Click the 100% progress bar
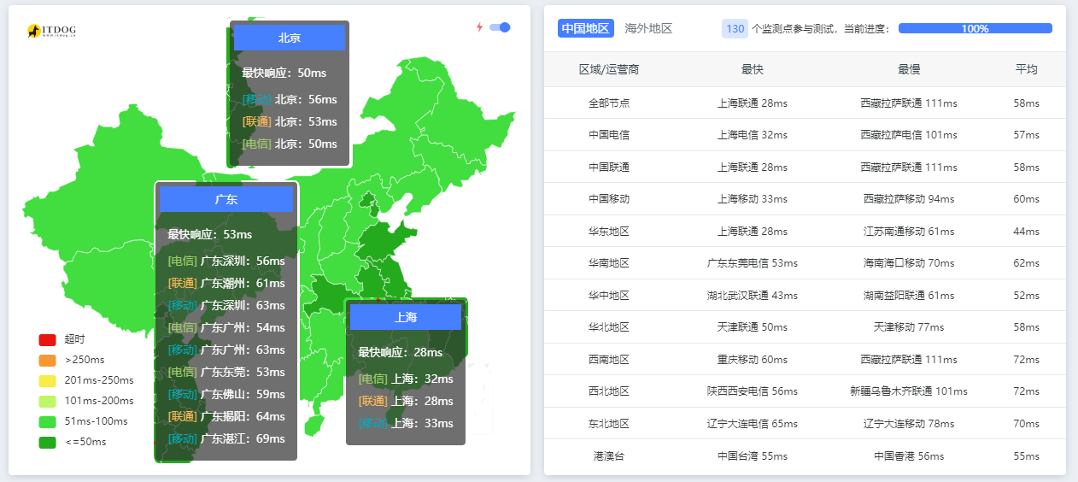Screen dimensions: 1078x482 (x=975, y=28)
